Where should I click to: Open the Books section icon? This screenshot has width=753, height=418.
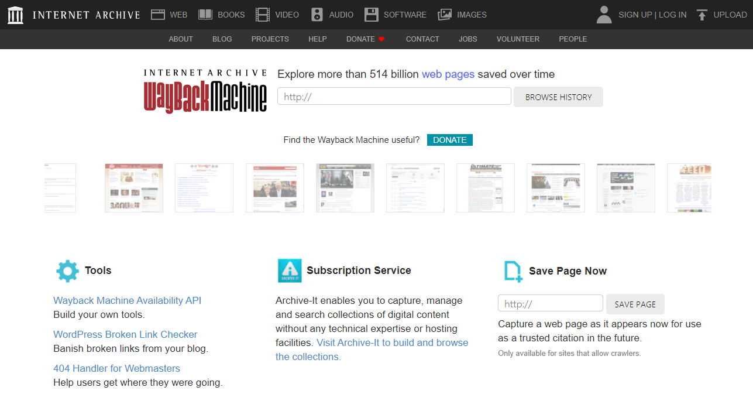pos(205,15)
